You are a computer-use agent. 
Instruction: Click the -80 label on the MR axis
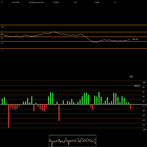143,125
